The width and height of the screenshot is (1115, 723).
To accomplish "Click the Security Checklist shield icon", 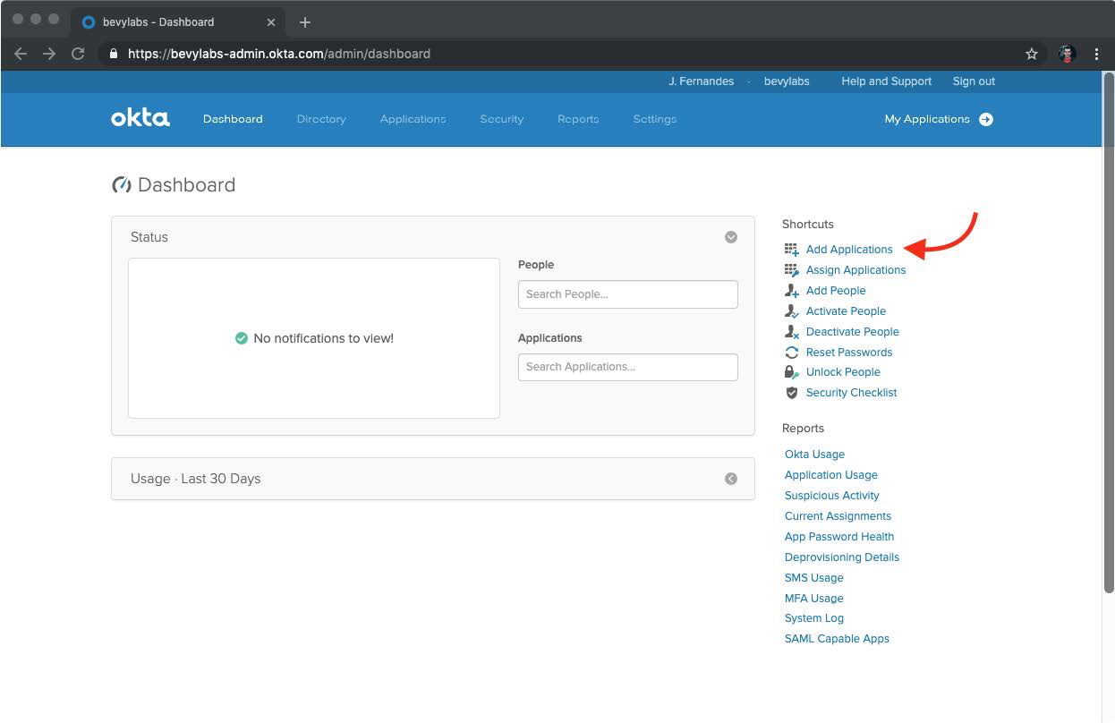I will pyautogui.click(x=791, y=393).
